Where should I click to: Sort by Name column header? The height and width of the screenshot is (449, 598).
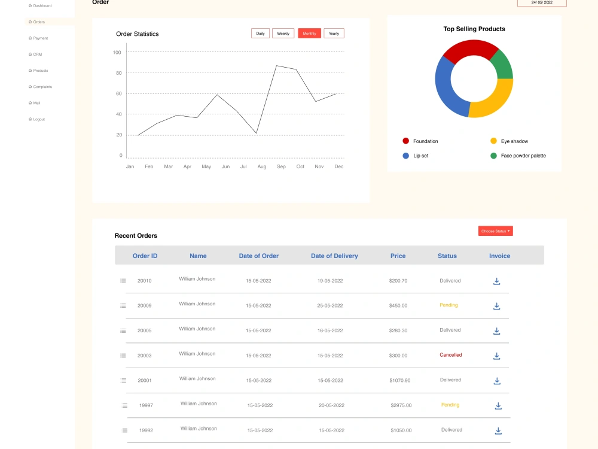click(x=198, y=256)
